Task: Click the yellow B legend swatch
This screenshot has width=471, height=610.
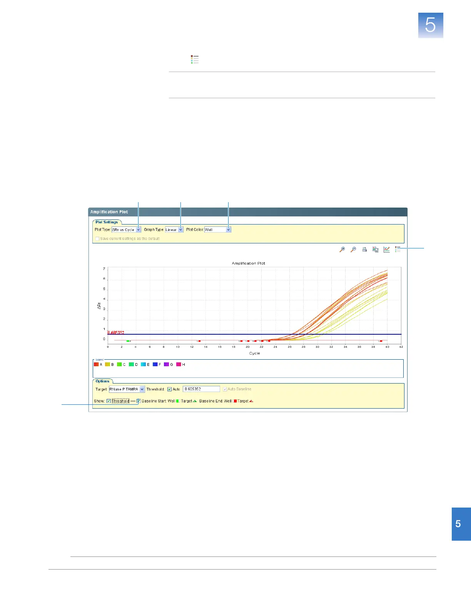Action: pyautogui.click(x=108, y=364)
